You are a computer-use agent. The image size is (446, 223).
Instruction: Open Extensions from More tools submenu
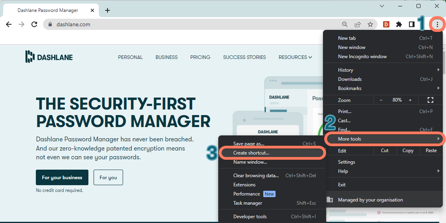[272, 185]
